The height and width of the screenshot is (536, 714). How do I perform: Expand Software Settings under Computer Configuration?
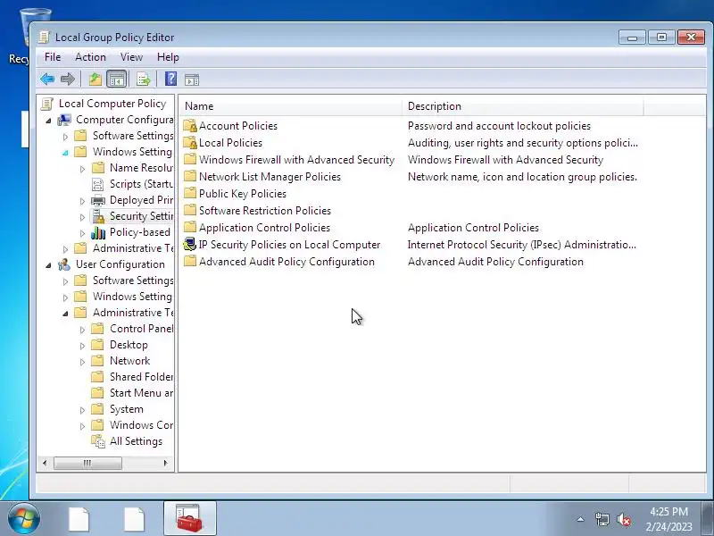65,137
